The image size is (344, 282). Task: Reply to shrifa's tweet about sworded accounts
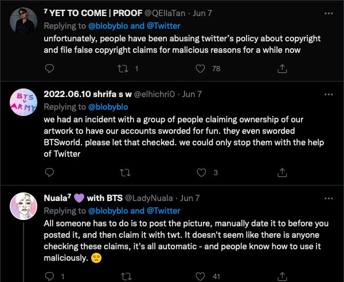[49, 172]
